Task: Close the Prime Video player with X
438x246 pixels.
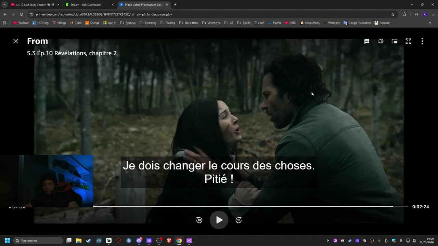Action: 15,41
